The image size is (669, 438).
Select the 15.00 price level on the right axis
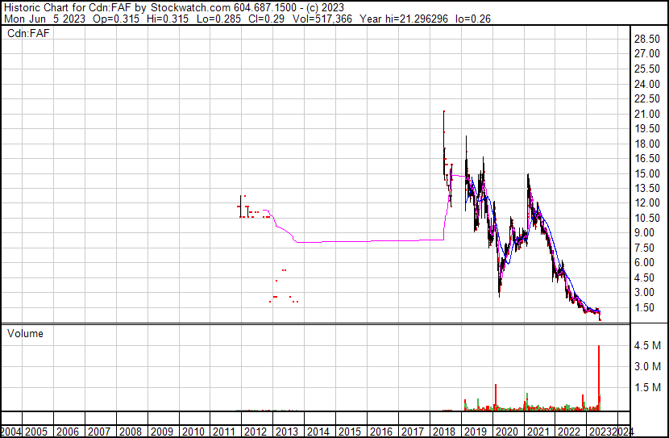click(x=646, y=173)
